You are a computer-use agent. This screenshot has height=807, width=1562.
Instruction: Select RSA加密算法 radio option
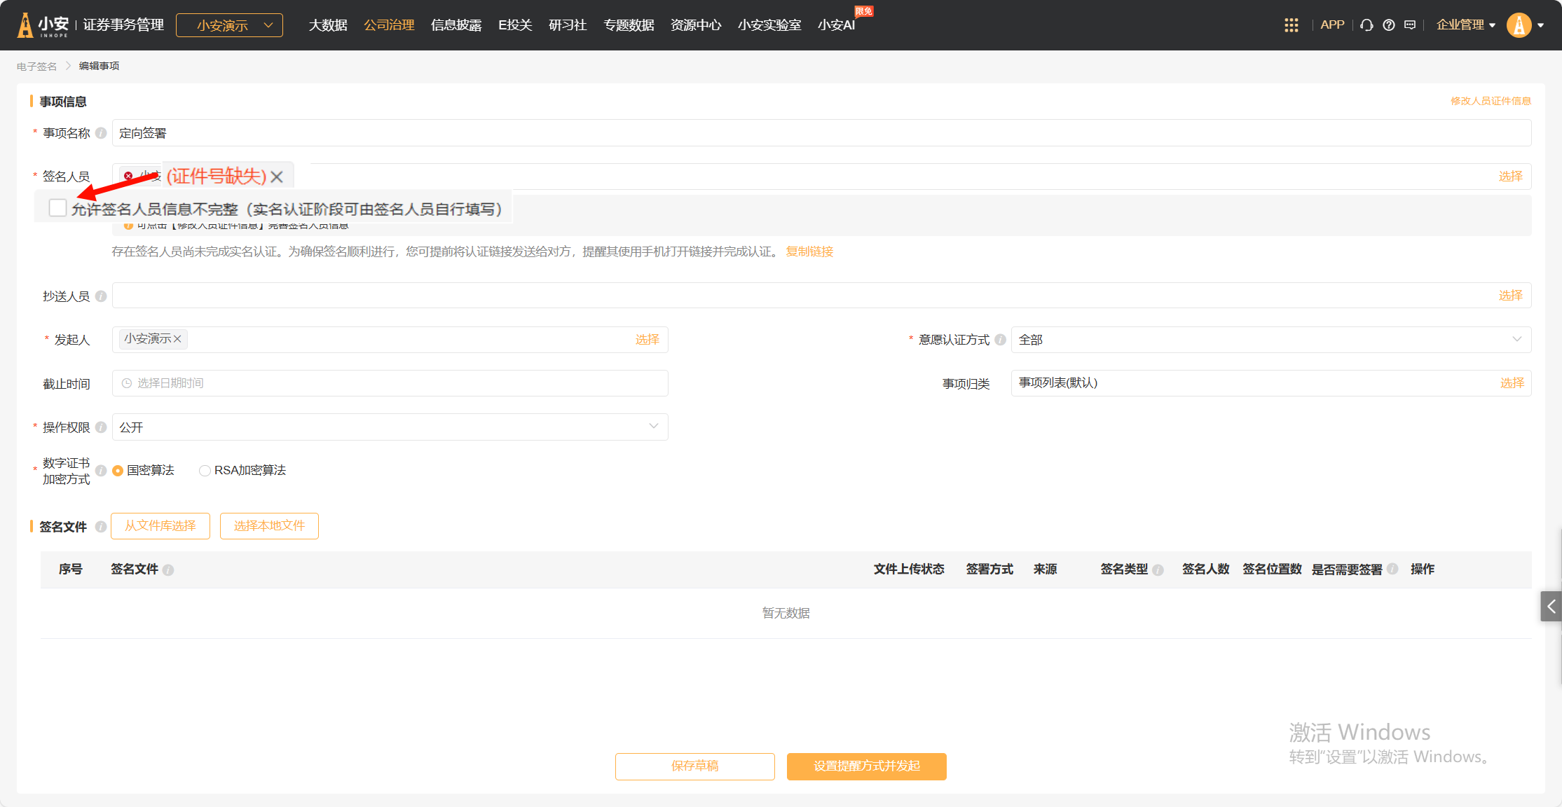click(205, 471)
